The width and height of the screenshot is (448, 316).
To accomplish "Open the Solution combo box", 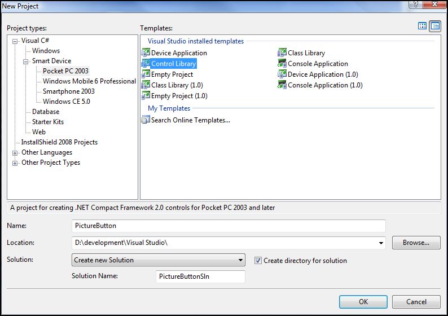I will [159, 260].
